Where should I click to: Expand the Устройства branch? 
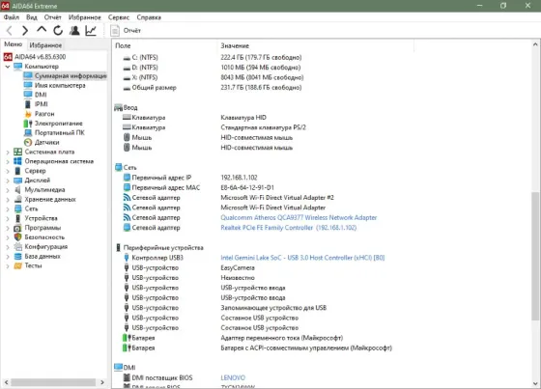tap(8, 218)
